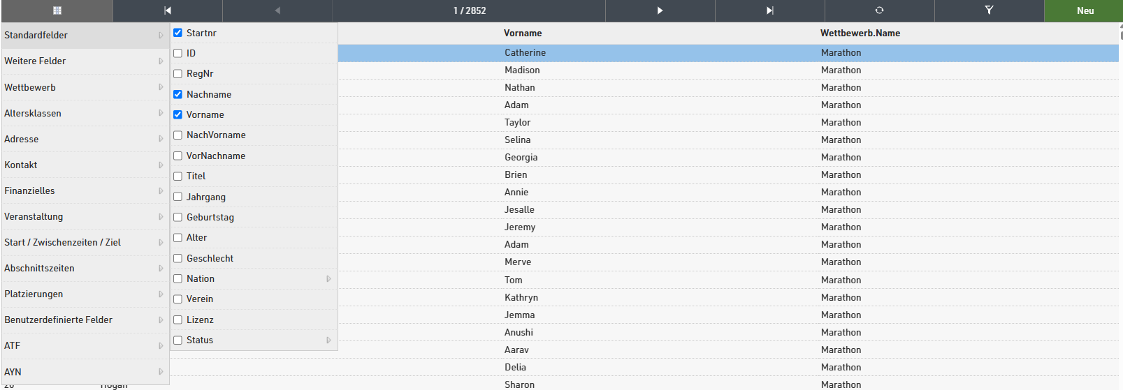
Task: Click the refresh icon in toolbar
Action: pos(879,10)
